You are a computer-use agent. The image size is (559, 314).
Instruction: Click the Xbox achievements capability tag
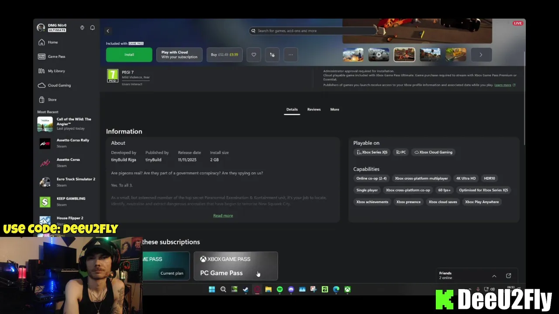pyautogui.click(x=372, y=202)
